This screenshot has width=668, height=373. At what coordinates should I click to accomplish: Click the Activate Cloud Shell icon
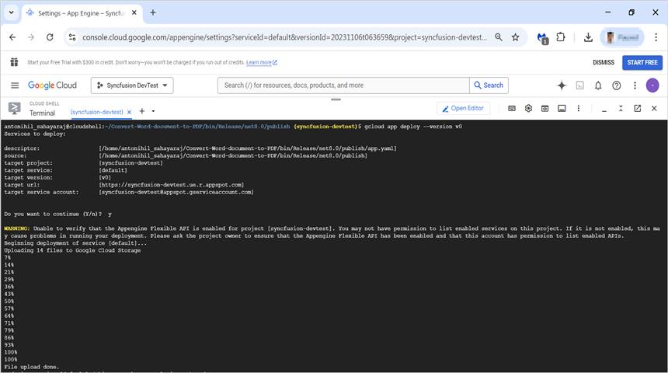point(580,85)
